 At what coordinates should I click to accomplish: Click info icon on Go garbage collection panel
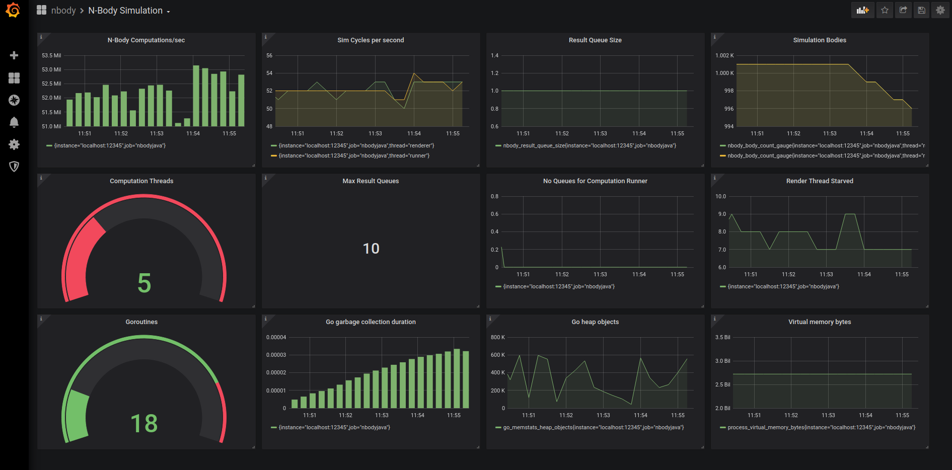click(265, 319)
